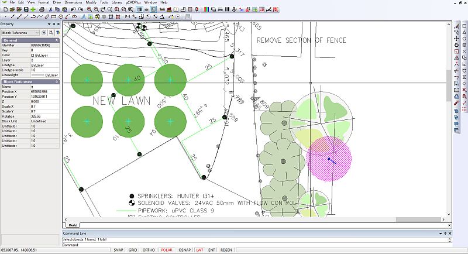The width and height of the screenshot is (468, 254).
Task: Open the Color ByLayer property dropdown
Action: [x=45, y=55]
